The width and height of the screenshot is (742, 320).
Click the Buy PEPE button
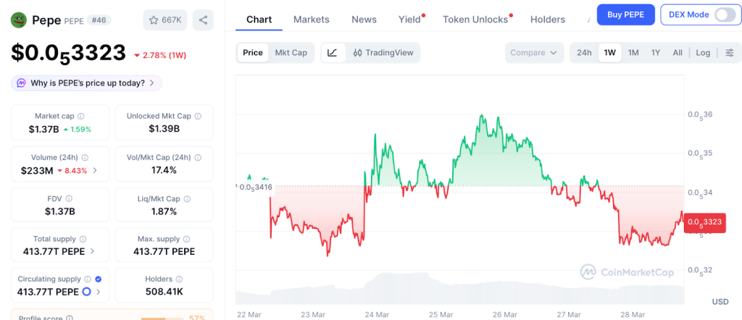pyautogui.click(x=625, y=14)
